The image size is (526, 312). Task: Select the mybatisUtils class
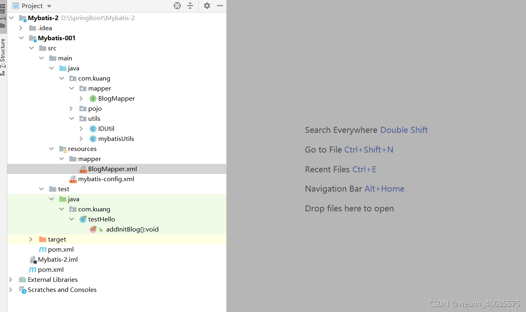point(117,139)
